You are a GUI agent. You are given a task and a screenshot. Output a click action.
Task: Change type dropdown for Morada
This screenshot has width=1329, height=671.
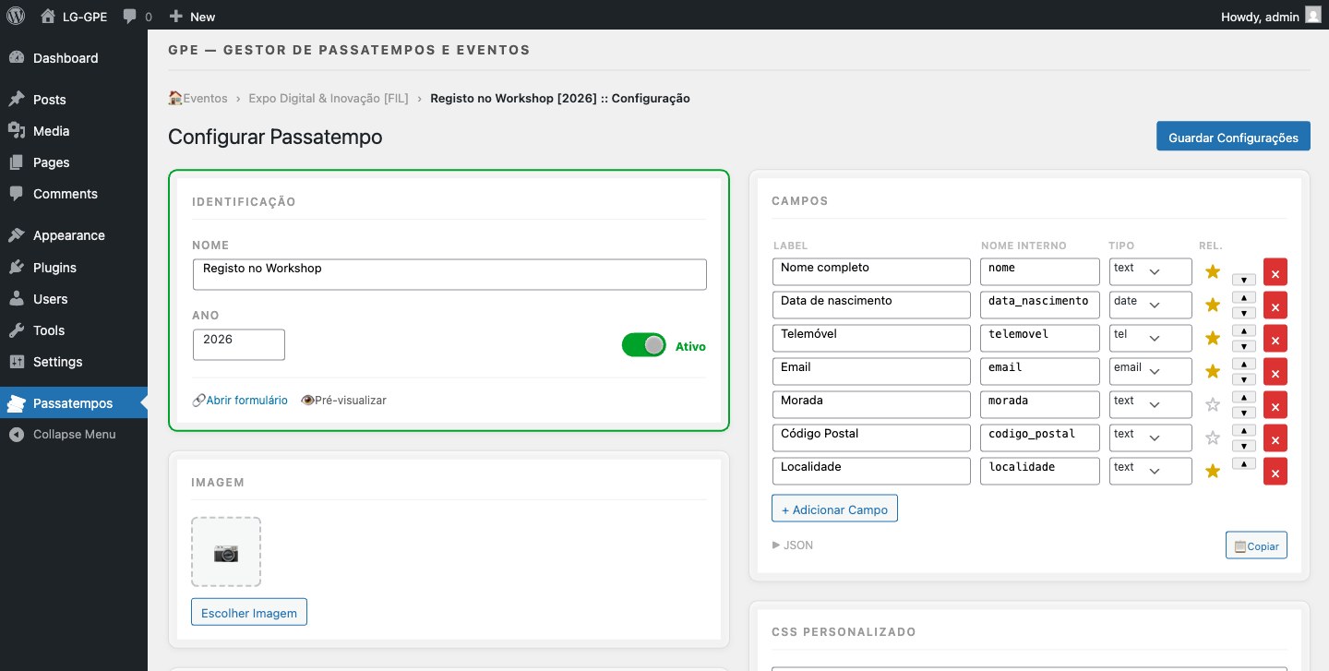pyautogui.click(x=1150, y=404)
